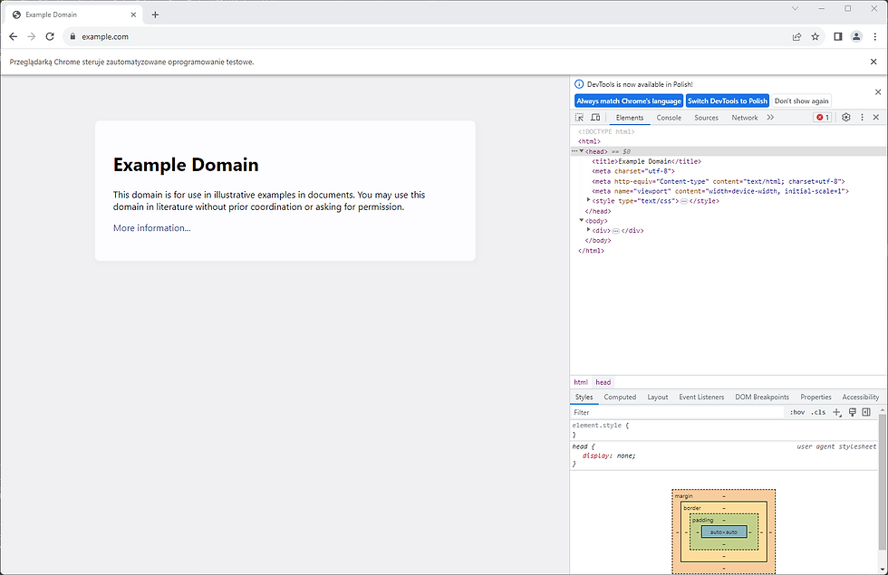The width and height of the screenshot is (888, 575).
Task: Open a new browser tab
Action: pos(155,14)
